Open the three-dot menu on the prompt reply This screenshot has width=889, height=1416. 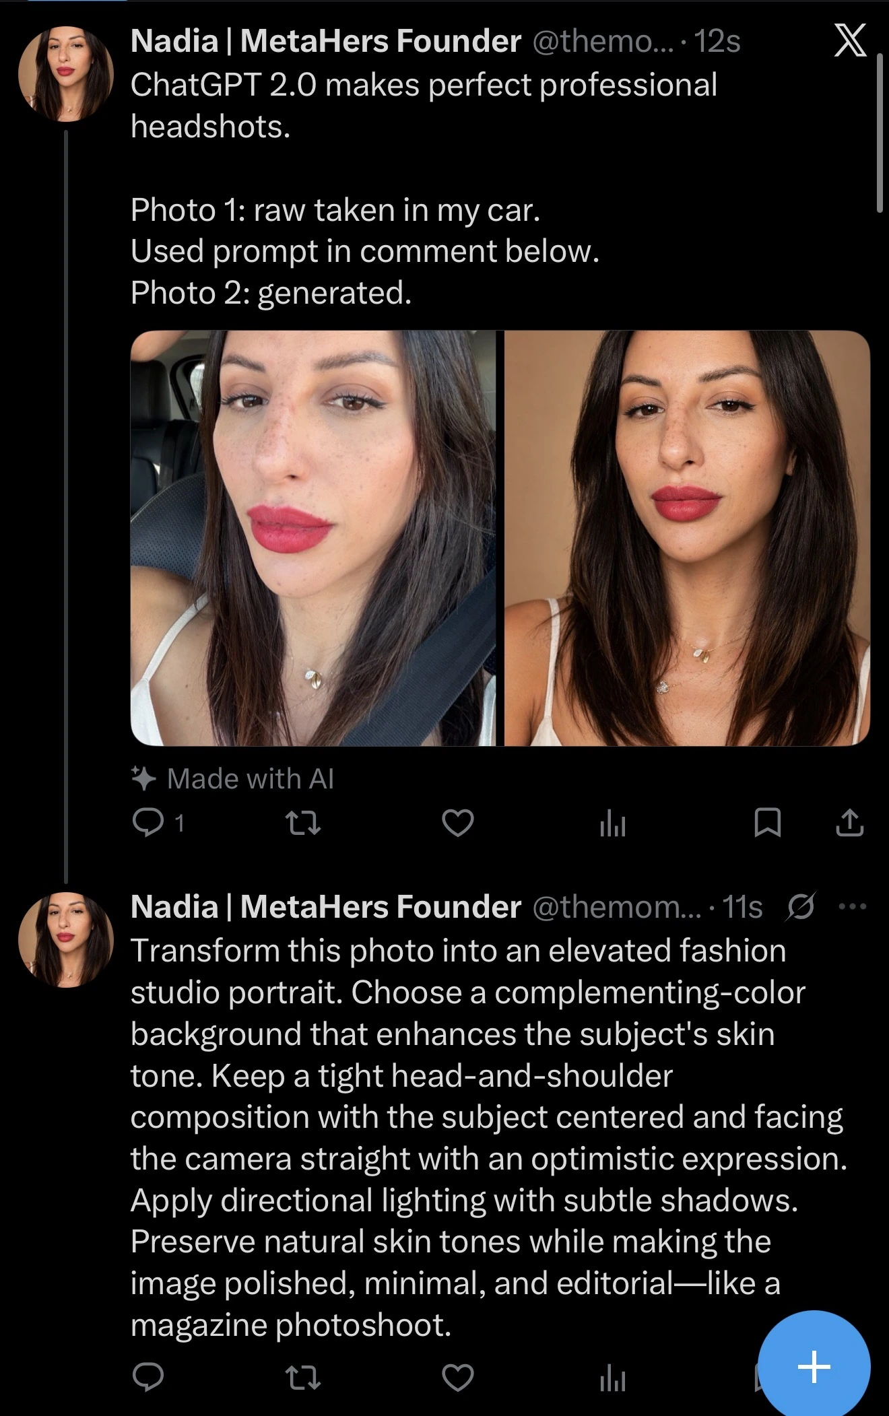(x=853, y=906)
